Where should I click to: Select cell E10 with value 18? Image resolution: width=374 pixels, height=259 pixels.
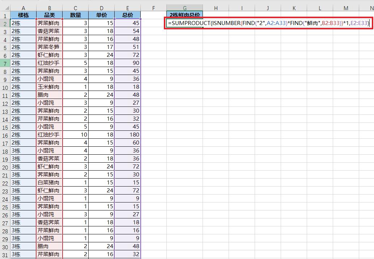tap(128, 87)
